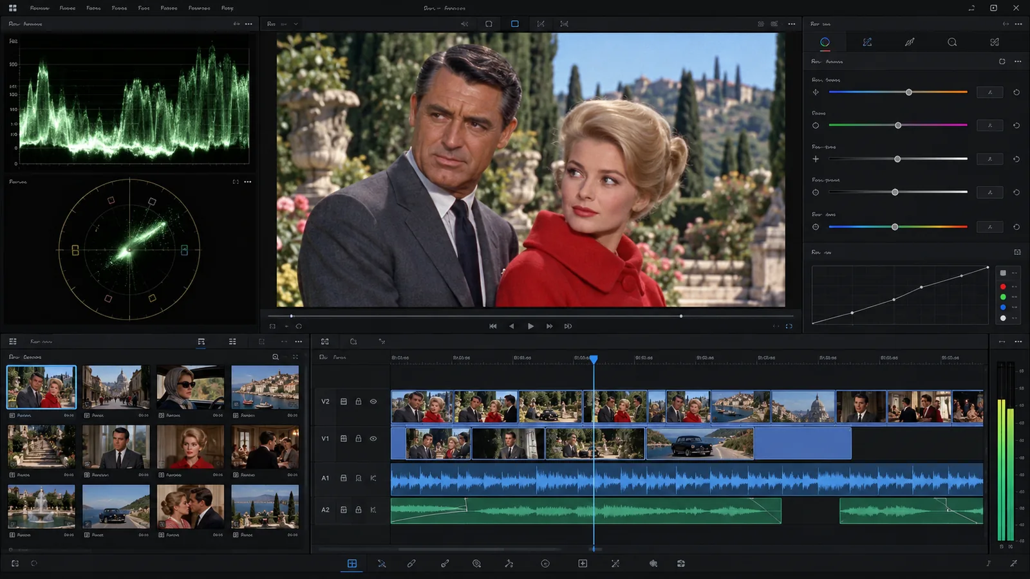Switch to the magnifier tab in the right panel
The height and width of the screenshot is (579, 1030).
tap(952, 42)
